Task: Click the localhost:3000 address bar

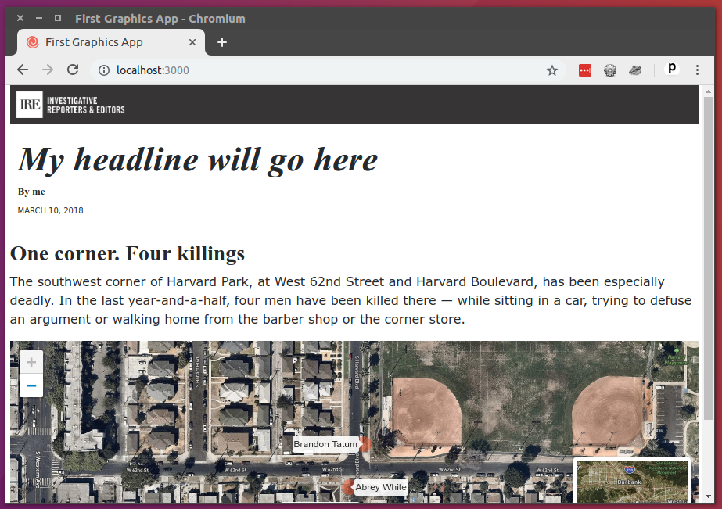Action: [313, 70]
